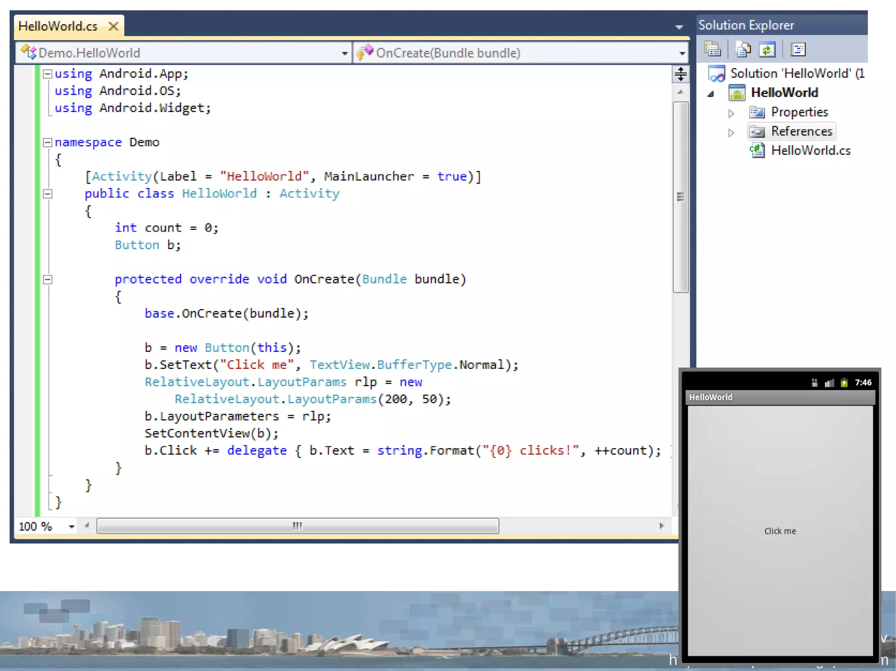Click the split editor handle above scrollbar

point(680,74)
